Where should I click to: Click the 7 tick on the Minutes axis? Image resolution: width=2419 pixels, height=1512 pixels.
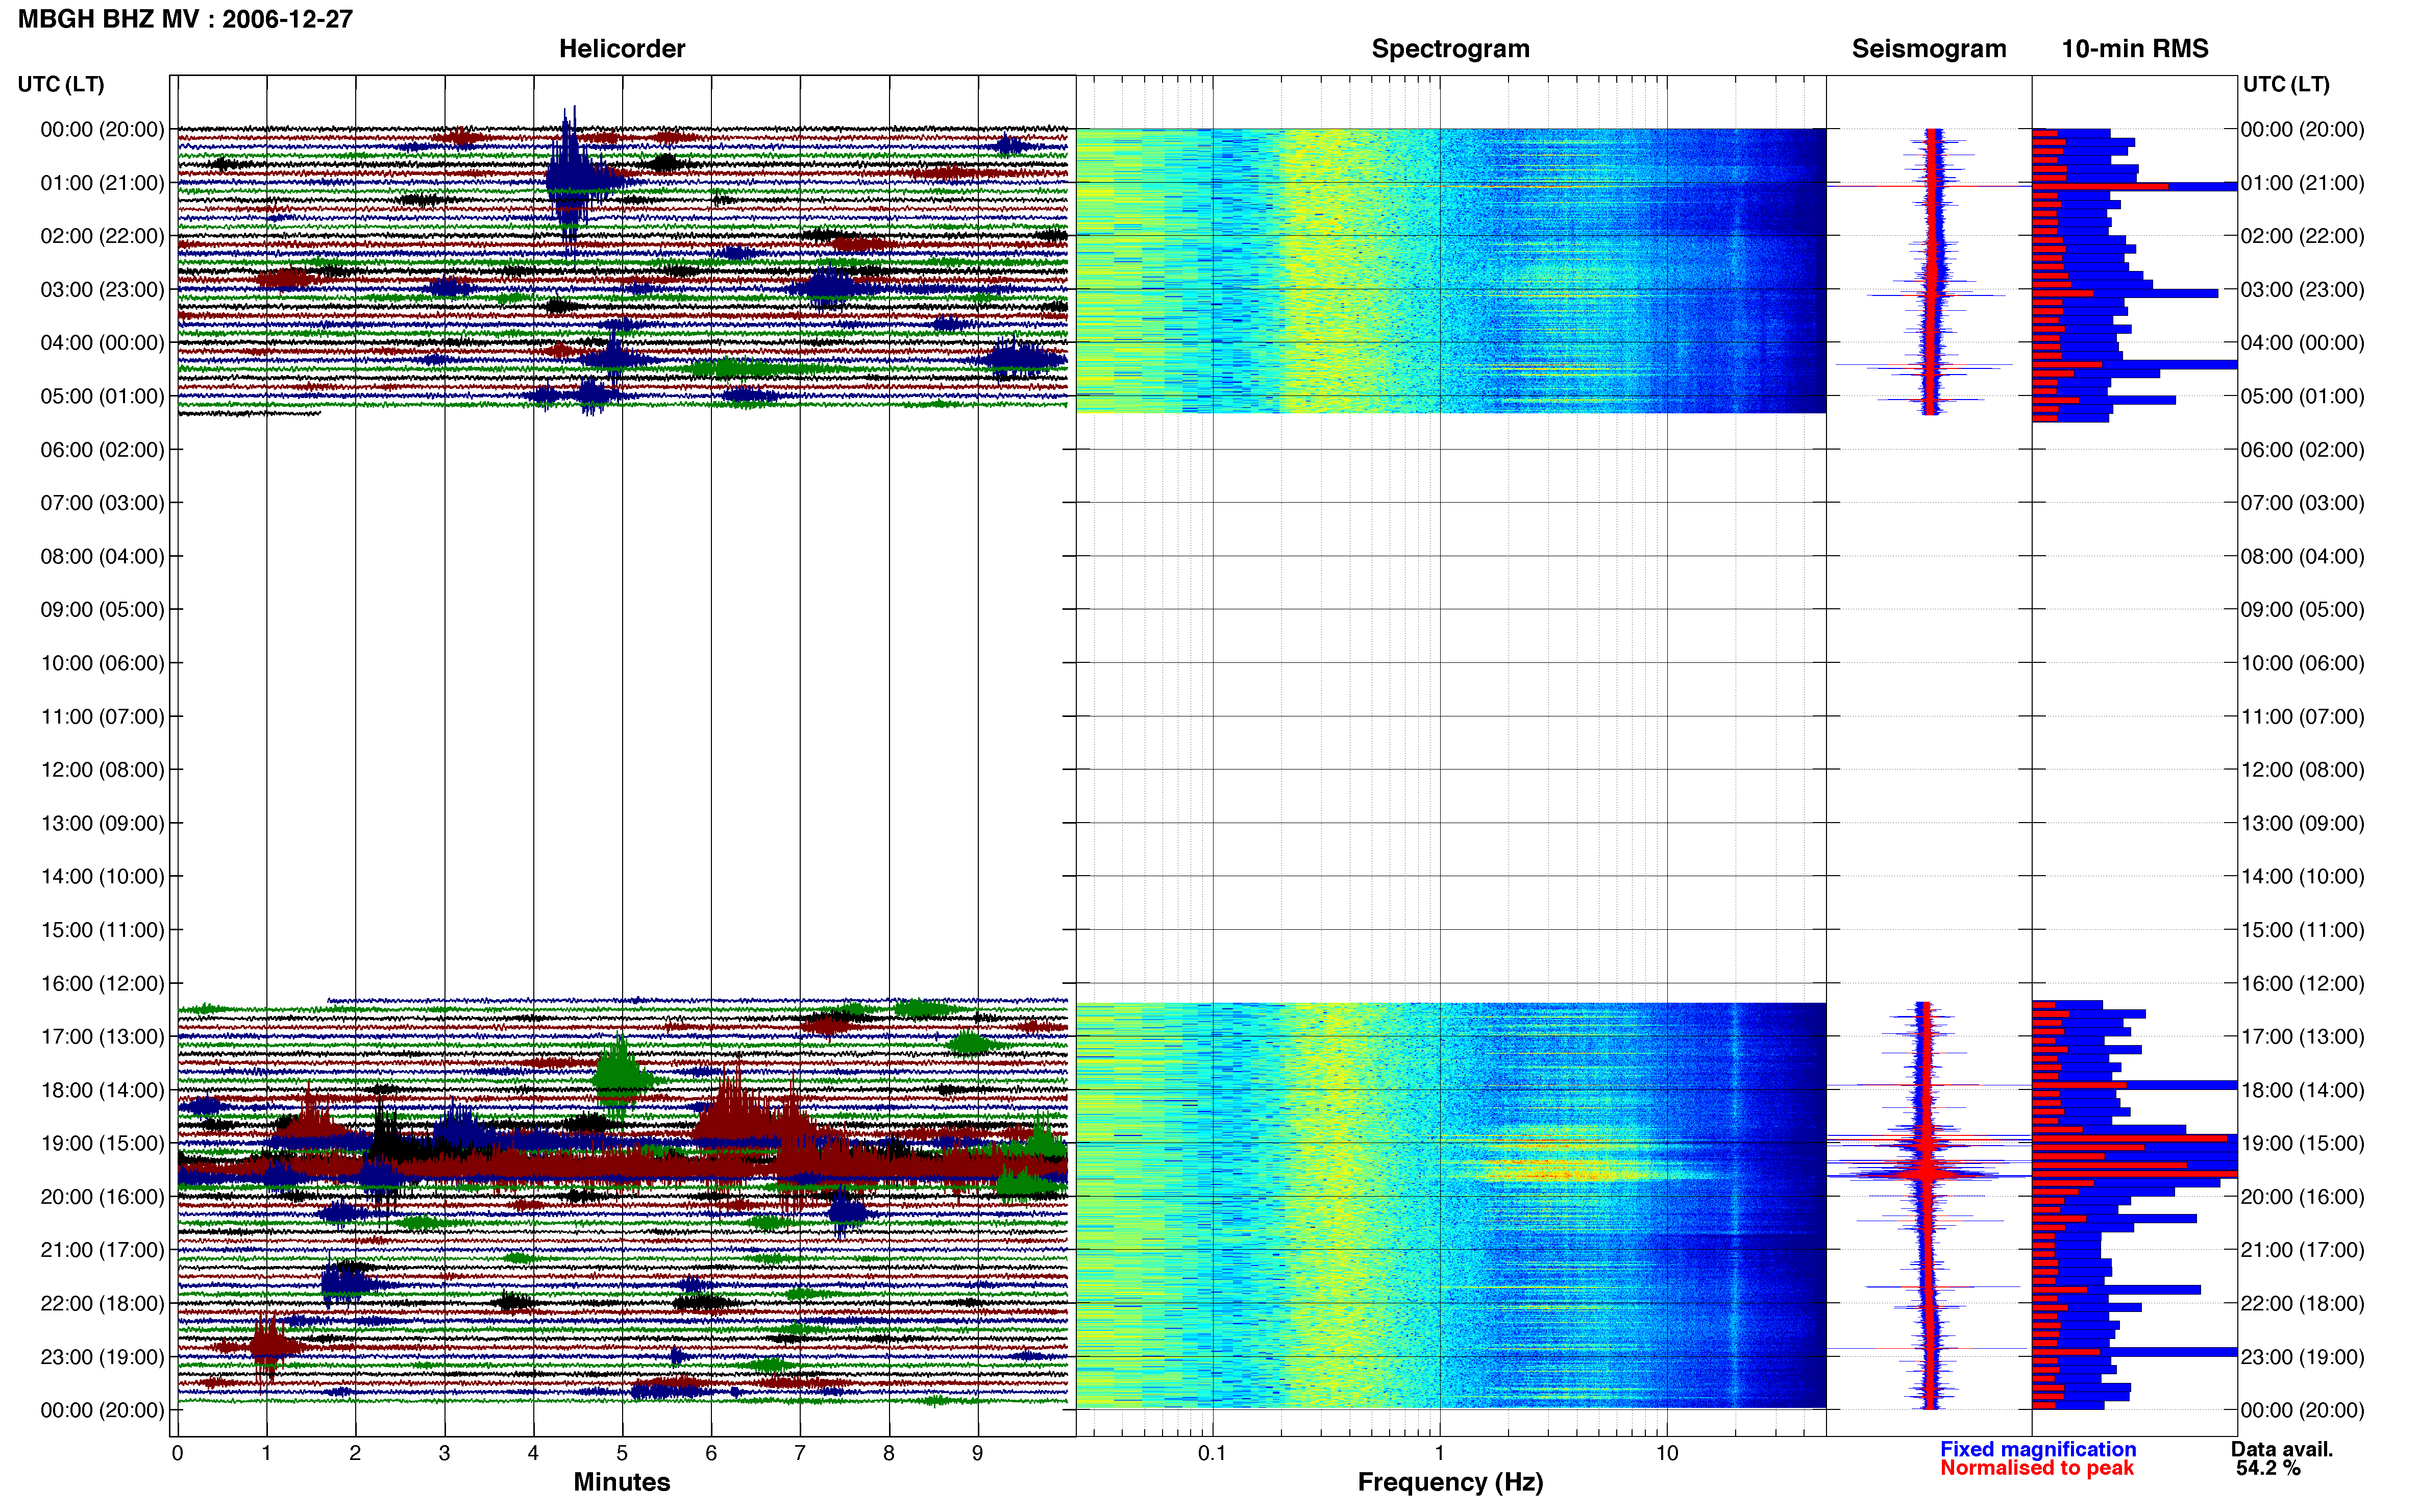tap(799, 1453)
